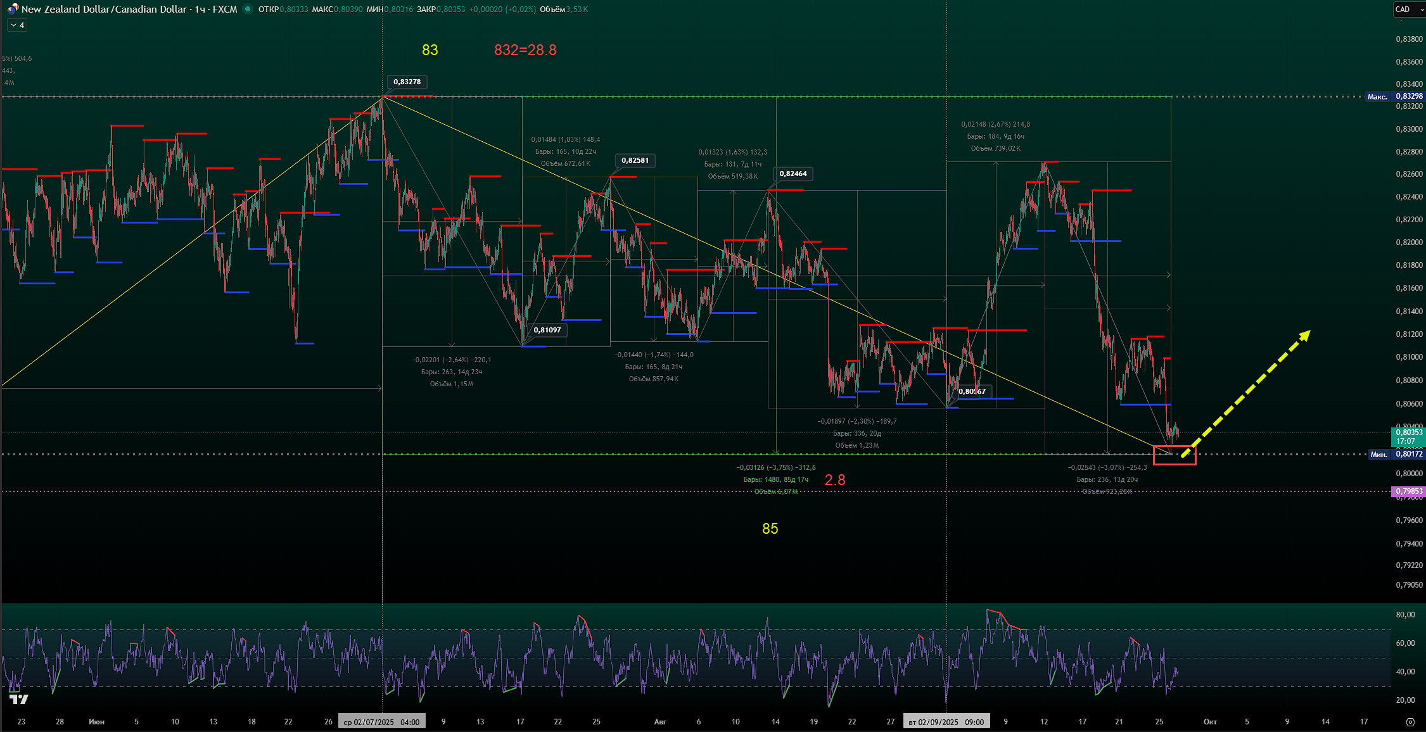This screenshot has width=1426, height=732.
Task: Open the CAD currency dropdown
Action: (1408, 9)
